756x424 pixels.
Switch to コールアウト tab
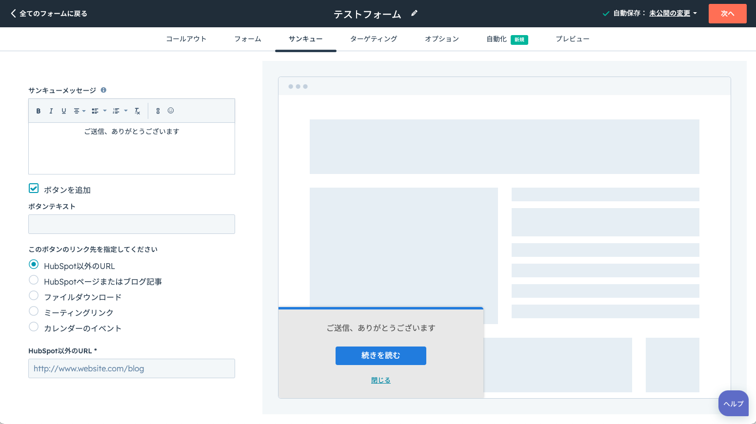[186, 39]
